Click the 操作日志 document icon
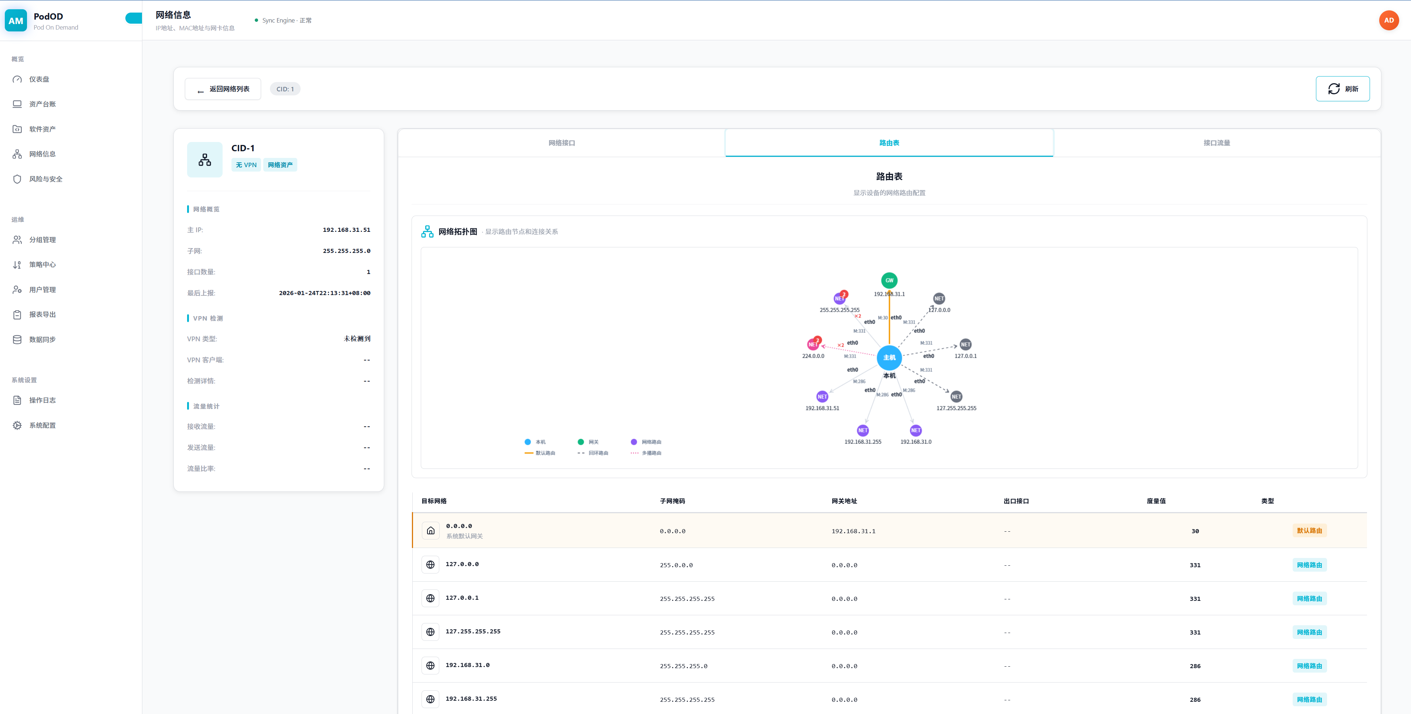The image size is (1411, 714). coord(17,400)
